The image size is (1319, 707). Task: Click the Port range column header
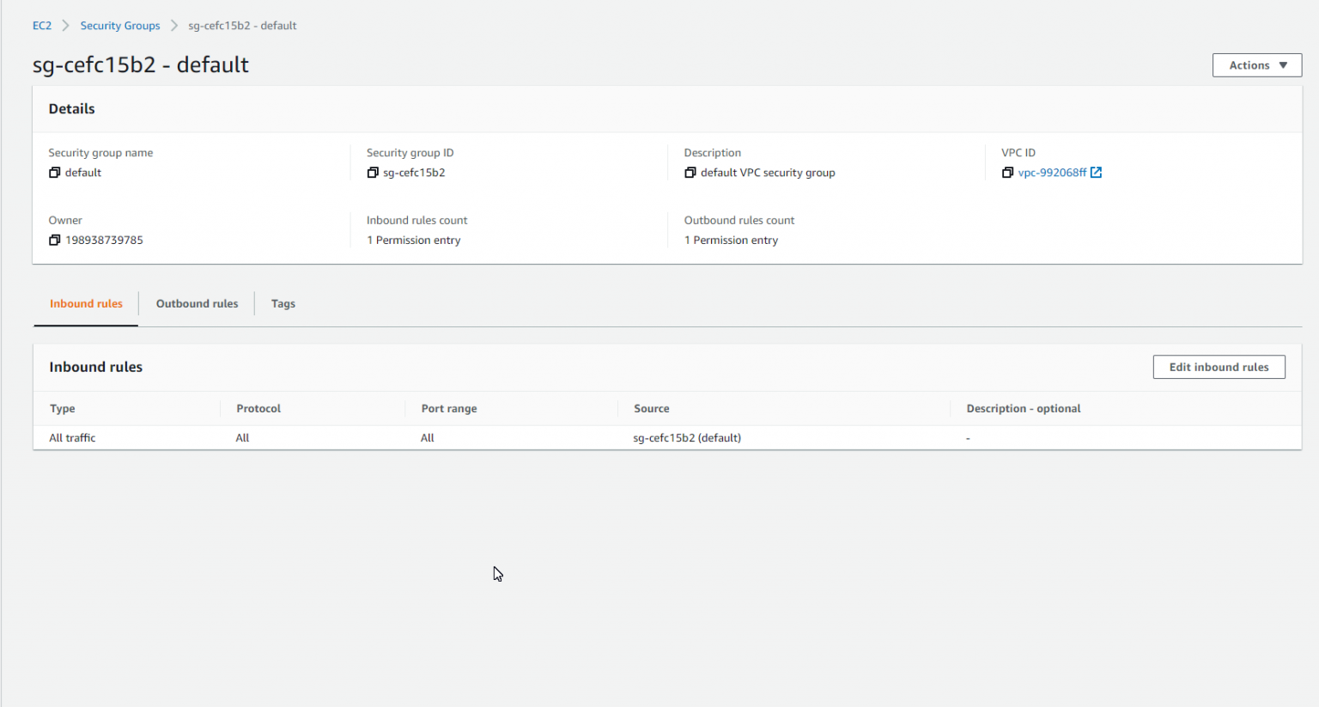[448, 408]
